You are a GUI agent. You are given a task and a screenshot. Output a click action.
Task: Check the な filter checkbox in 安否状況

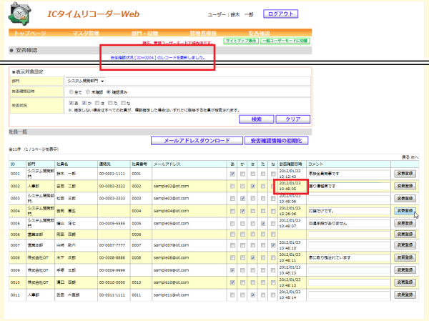coord(124,103)
